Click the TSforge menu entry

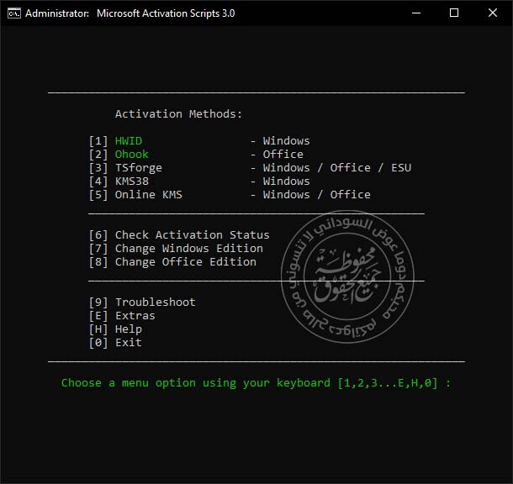pos(139,168)
